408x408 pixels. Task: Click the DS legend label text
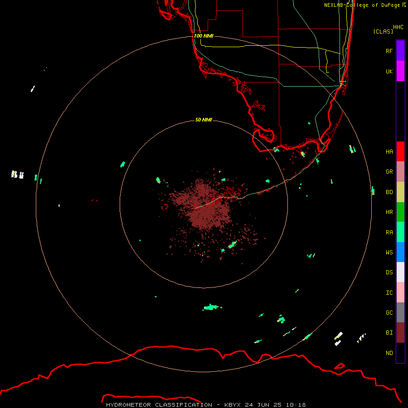(389, 272)
